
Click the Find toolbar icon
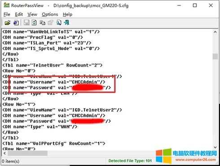(59, 23)
